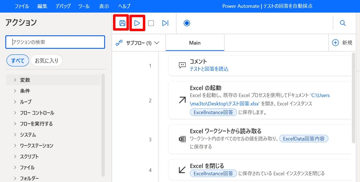
Task: Open the 編集 menu
Action: [x=42, y=6]
